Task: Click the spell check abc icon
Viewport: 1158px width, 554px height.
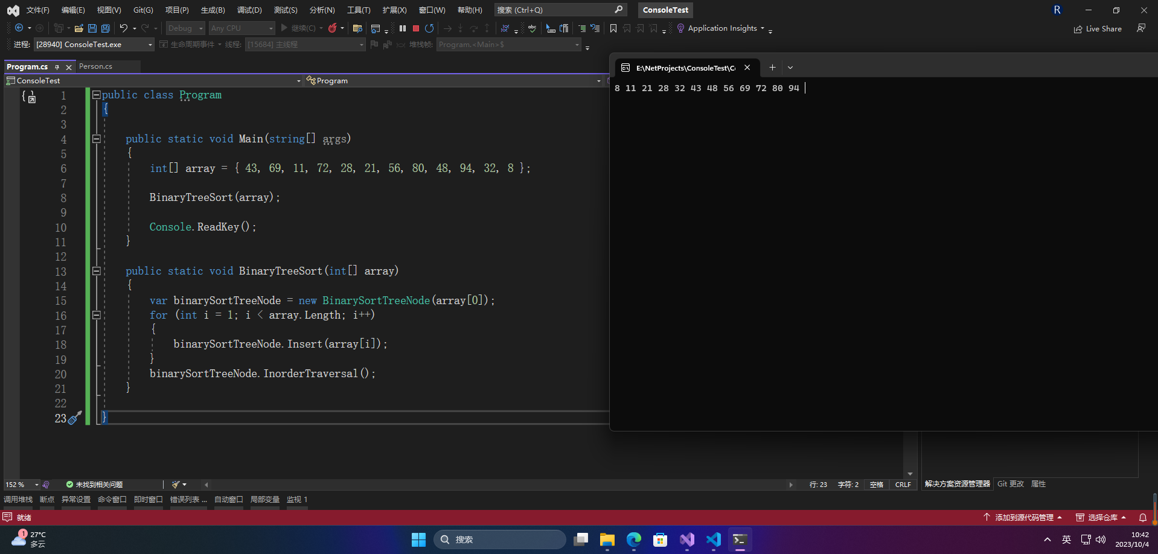Action: 532,28
